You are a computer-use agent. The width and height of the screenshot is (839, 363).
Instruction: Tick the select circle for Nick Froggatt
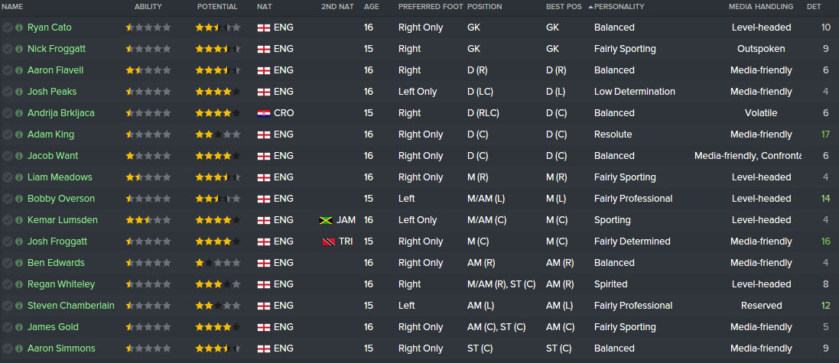pos(7,49)
